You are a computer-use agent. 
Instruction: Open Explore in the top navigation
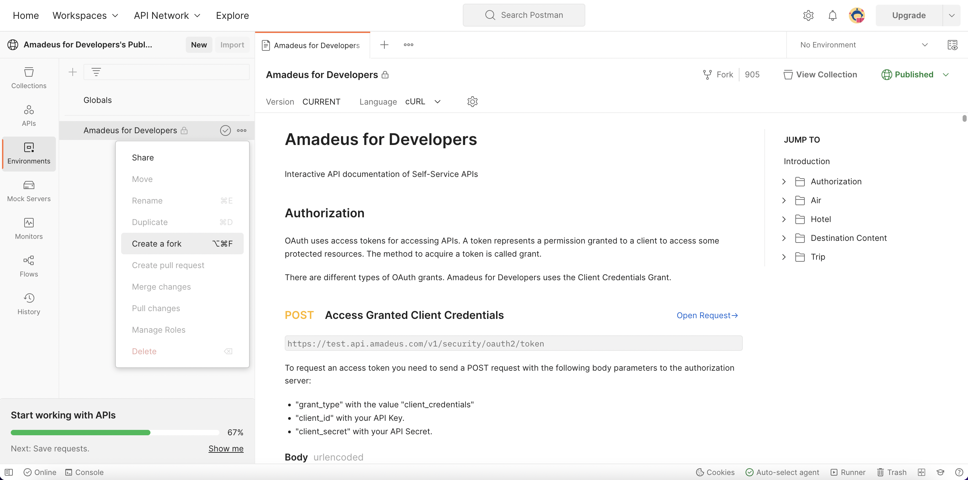tap(232, 15)
